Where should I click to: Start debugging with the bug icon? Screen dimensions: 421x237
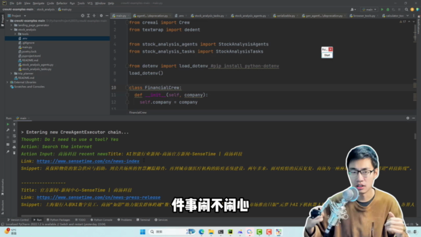tap(387, 9)
